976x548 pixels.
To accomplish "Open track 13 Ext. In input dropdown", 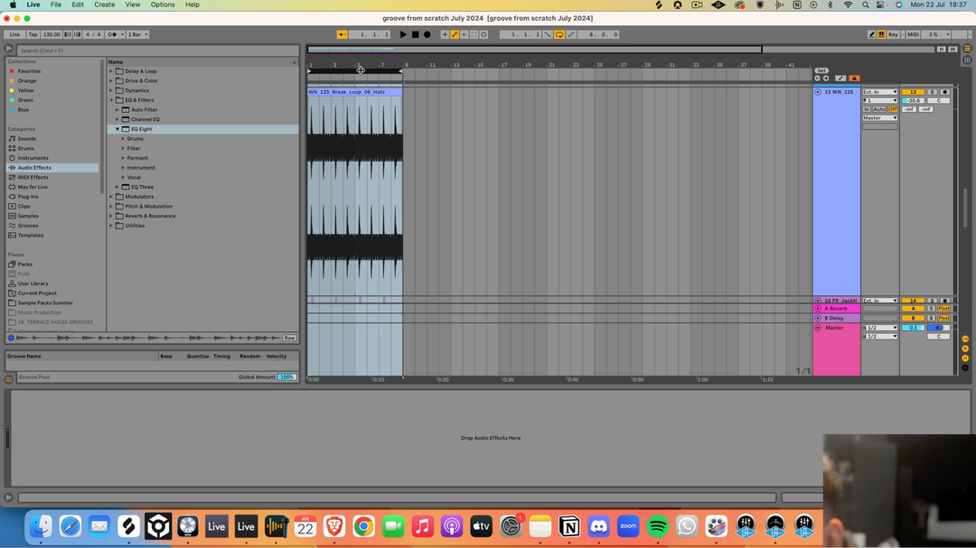I will 879,92.
